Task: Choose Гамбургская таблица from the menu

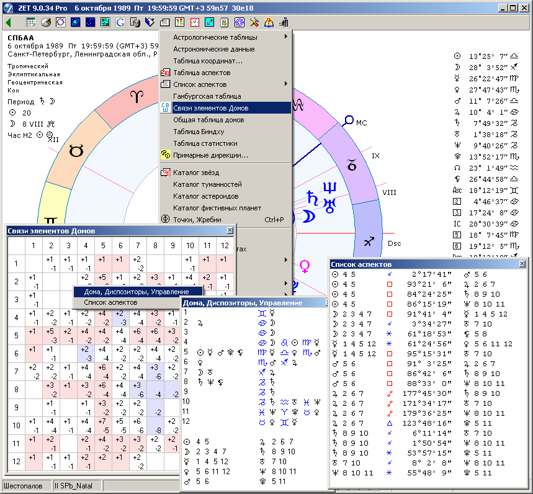Action: tap(207, 96)
